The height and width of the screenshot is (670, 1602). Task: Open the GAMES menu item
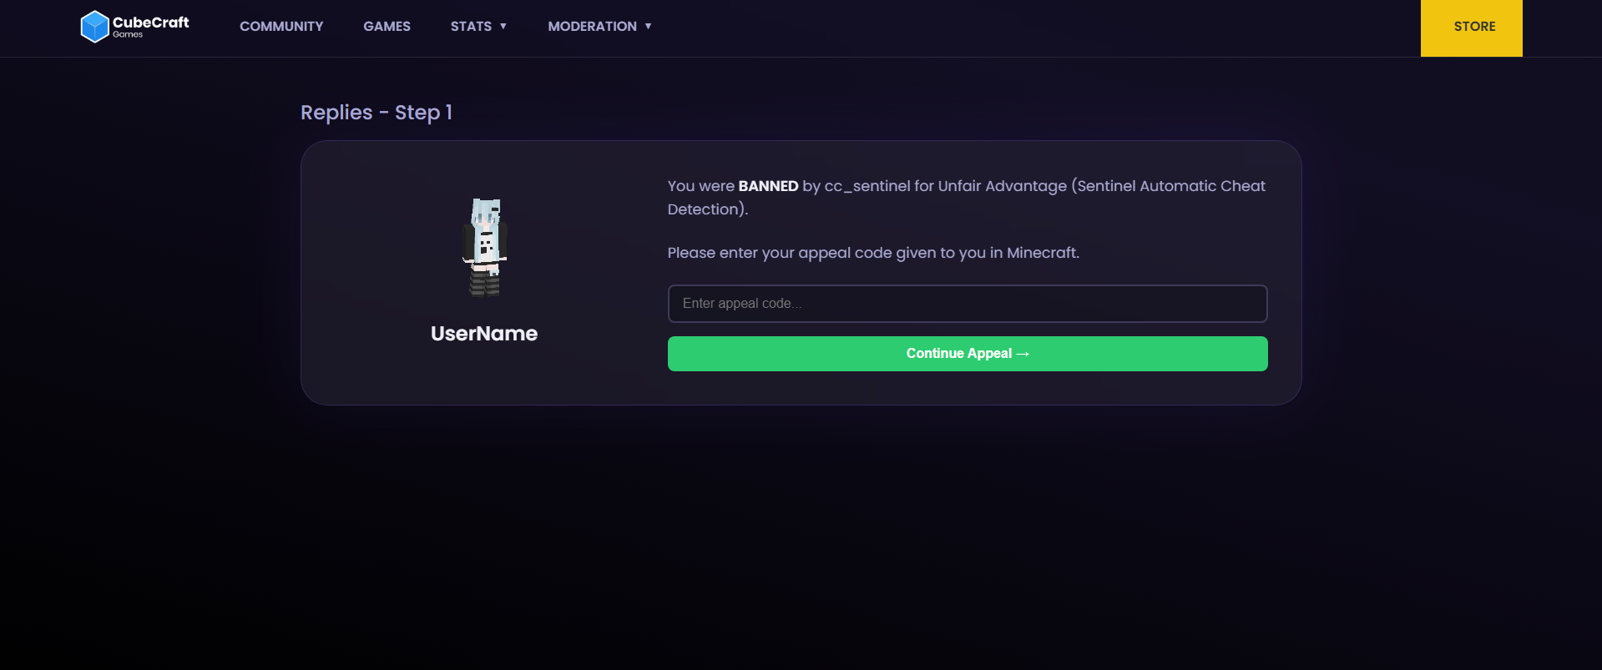click(387, 27)
